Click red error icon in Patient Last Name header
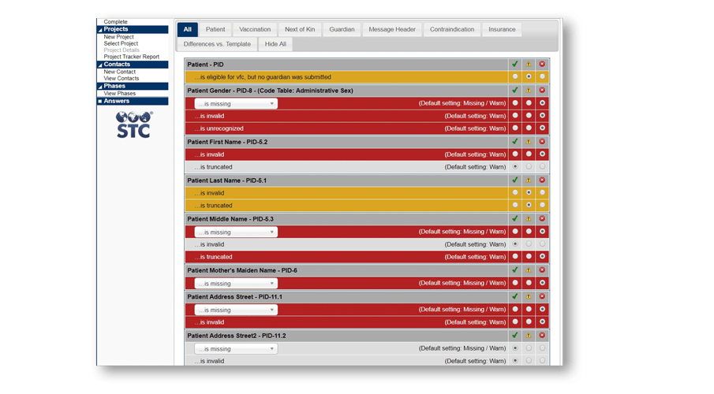The image size is (714, 394). pos(542,180)
